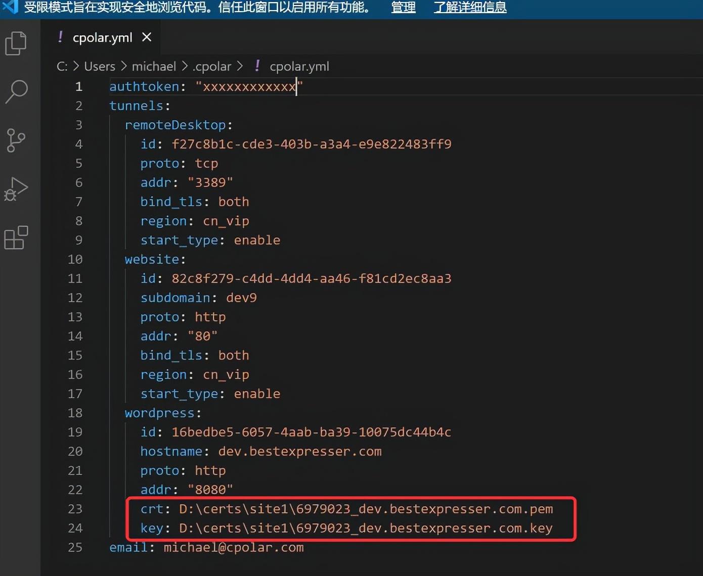
Task: Click the email michael@cpolar.com
Action: click(x=234, y=547)
